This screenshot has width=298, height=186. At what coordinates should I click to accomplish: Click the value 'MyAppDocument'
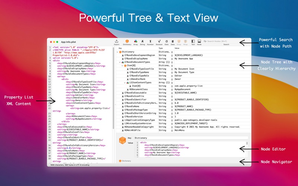pyautogui.click(x=183, y=90)
